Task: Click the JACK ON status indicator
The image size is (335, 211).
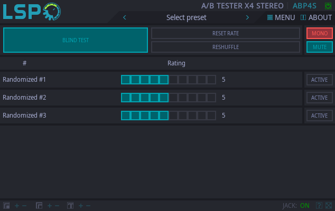Action: point(305,205)
